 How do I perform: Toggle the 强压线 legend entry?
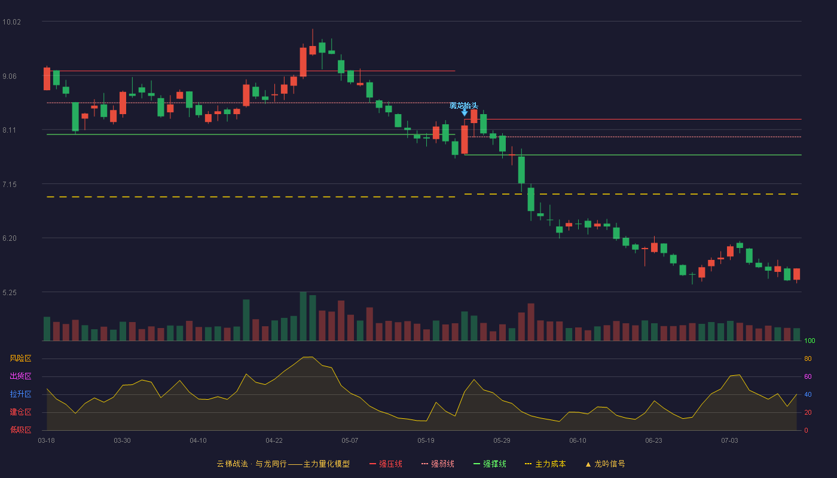point(386,464)
